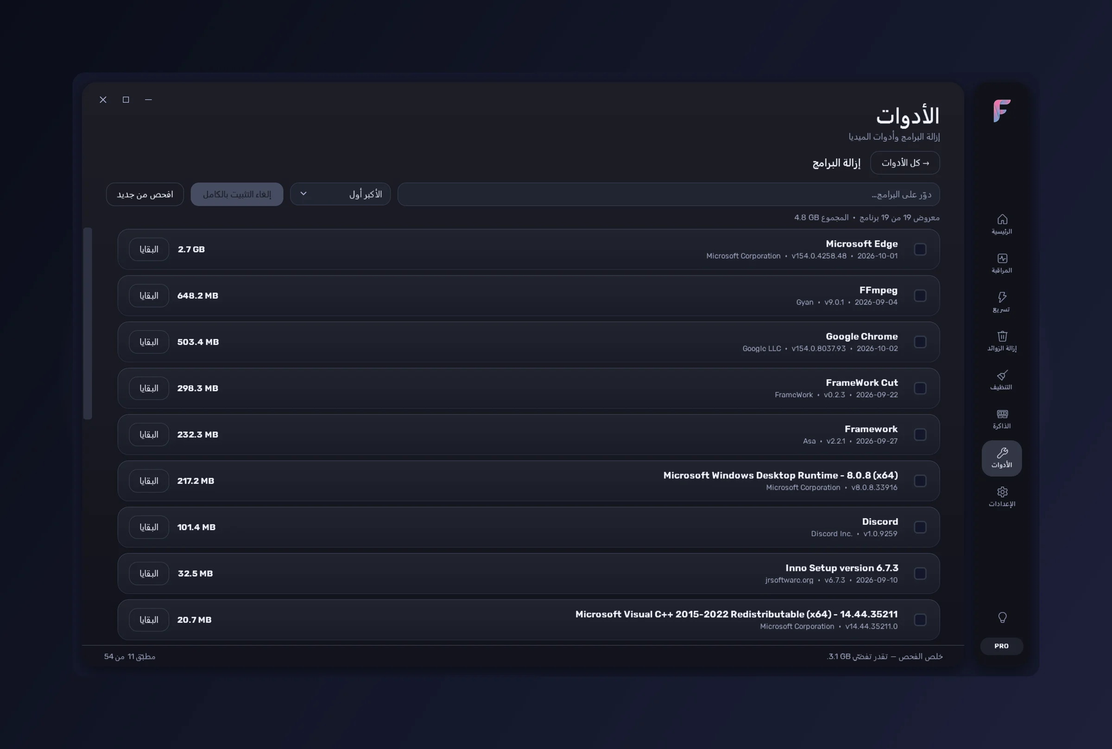The height and width of the screenshot is (749, 1112).
Task: Close the application window
Action: point(103,100)
